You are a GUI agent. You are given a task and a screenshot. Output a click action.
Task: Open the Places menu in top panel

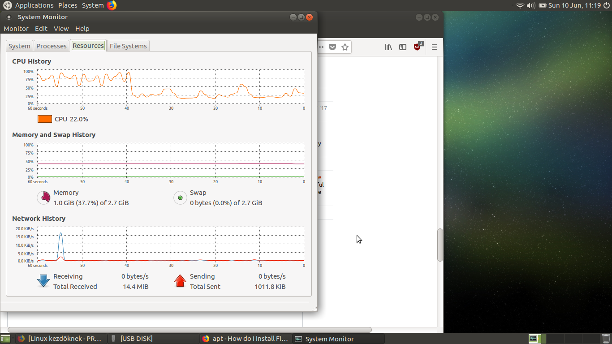tap(68, 5)
